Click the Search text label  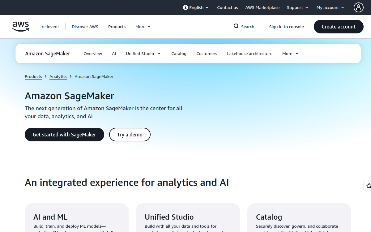click(x=248, y=27)
